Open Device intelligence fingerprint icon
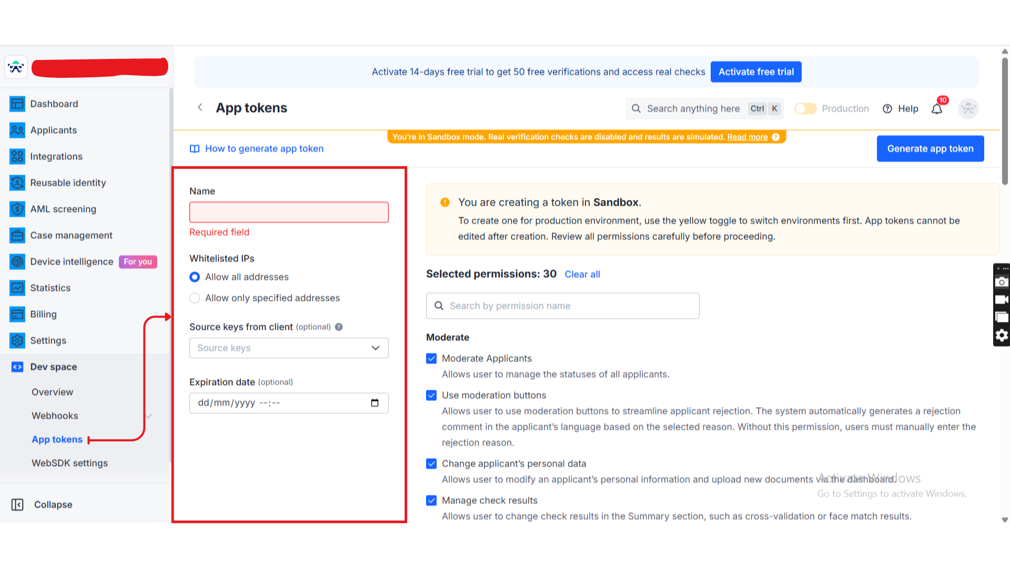This screenshot has height=568, width=1010. (17, 262)
